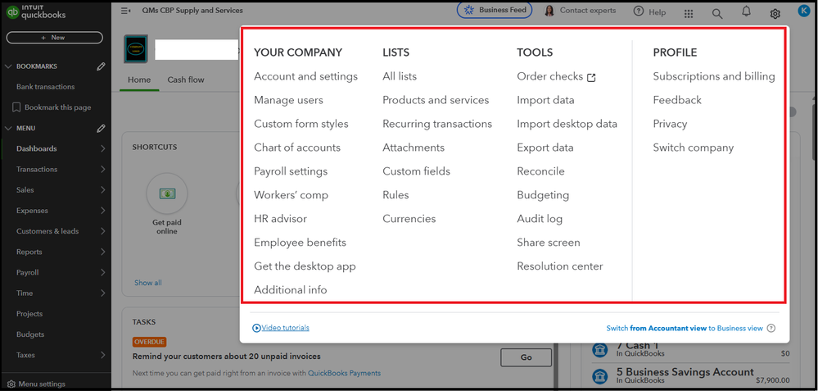The height and width of the screenshot is (391, 818).
Task: Open the apps grid icon
Action: pyautogui.click(x=689, y=14)
